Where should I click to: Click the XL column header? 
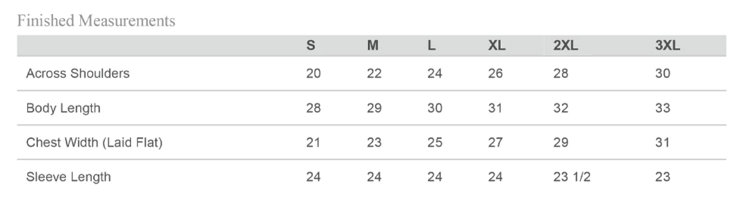(496, 45)
